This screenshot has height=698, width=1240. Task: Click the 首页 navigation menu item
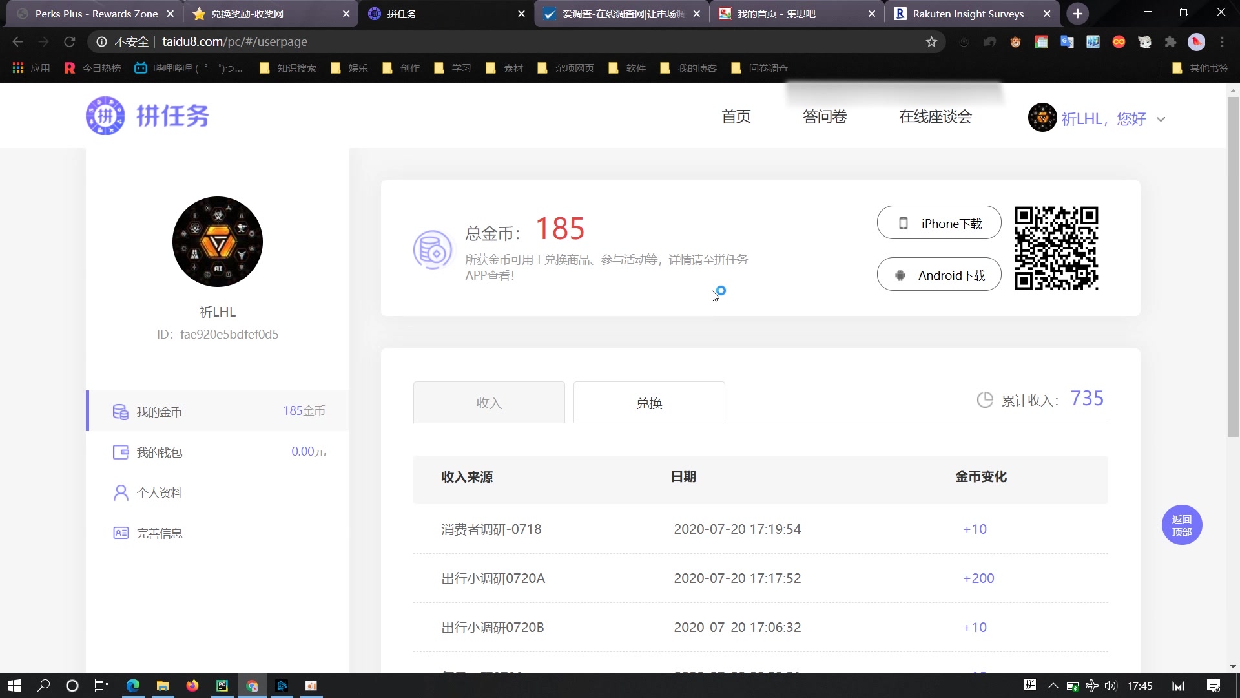pos(736,117)
